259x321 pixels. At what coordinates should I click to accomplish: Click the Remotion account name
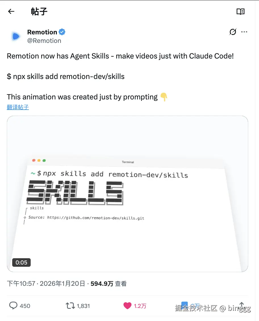(42, 32)
